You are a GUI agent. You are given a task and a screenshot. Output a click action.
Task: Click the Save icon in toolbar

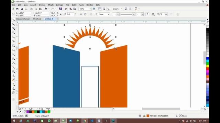click(22, 9)
